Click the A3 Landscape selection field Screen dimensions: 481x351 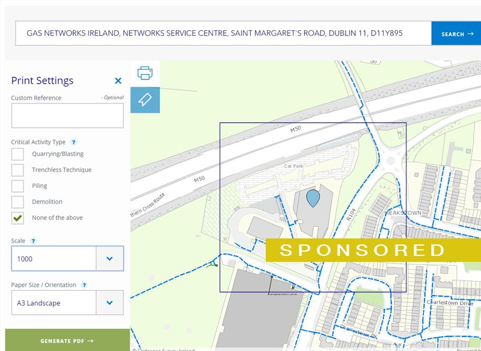[x=67, y=303]
